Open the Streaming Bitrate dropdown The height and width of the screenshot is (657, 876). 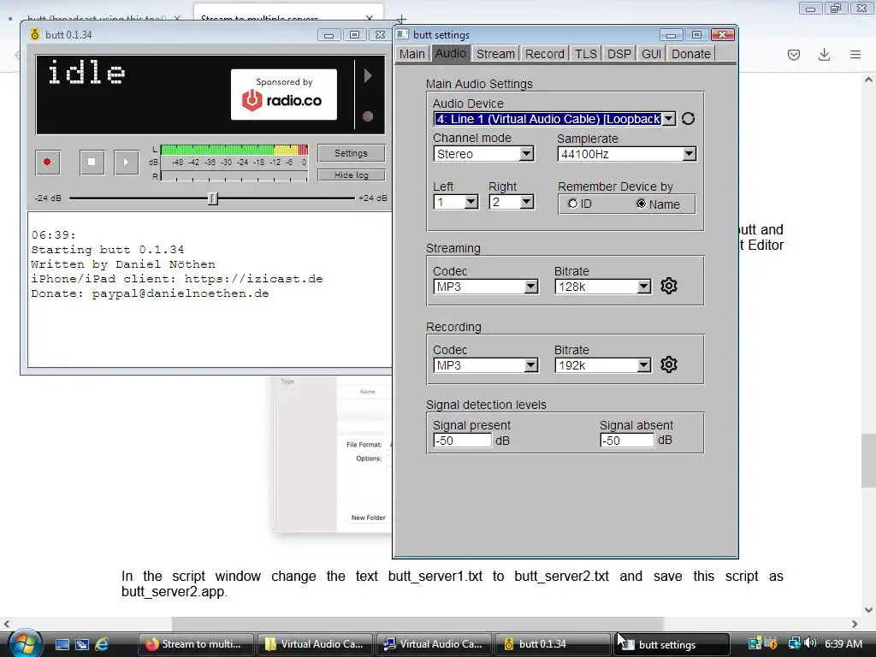click(643, 287)
